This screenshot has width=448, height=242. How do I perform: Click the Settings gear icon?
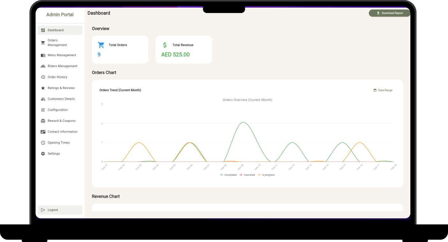coord(43,154)
